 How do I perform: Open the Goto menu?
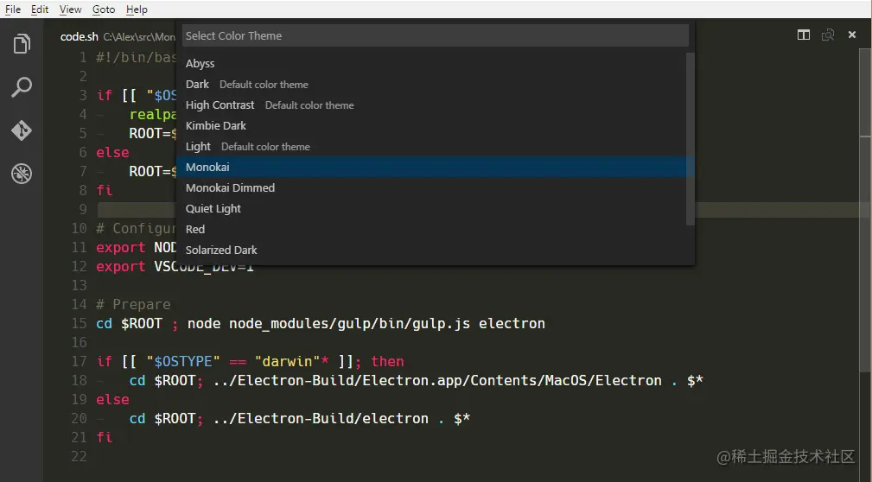[x=104, y=10]
